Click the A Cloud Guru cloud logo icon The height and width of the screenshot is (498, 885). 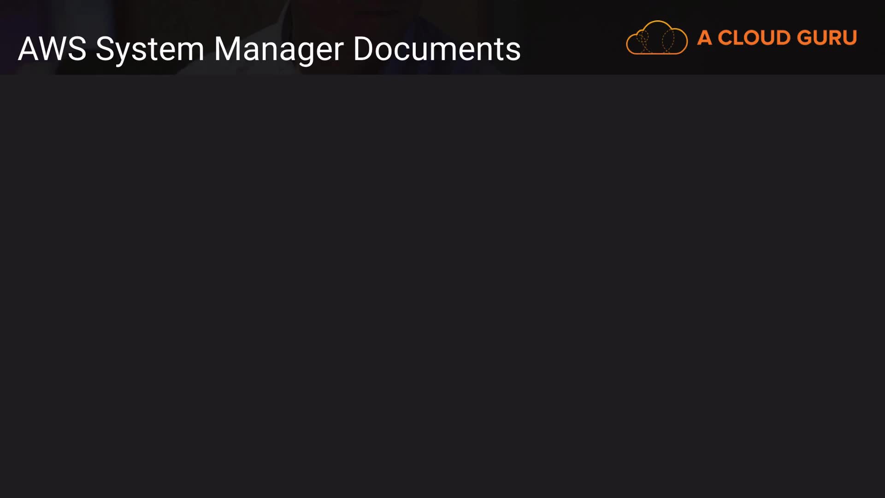pyautogui.click(x=657, y=37)
